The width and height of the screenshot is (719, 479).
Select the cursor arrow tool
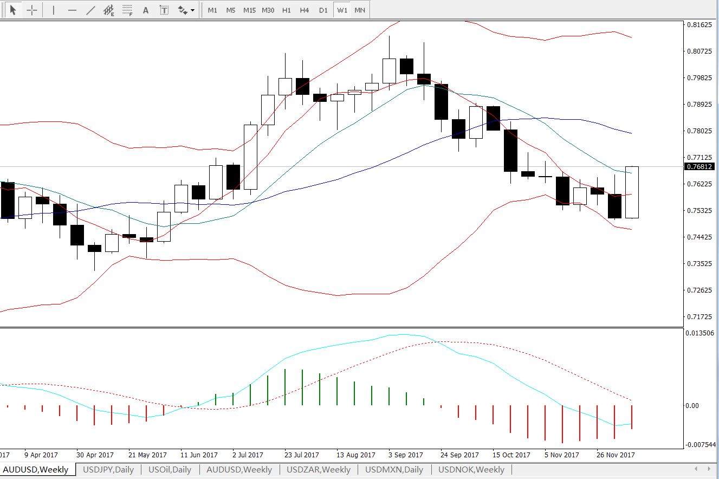click(x=14, y=10)
